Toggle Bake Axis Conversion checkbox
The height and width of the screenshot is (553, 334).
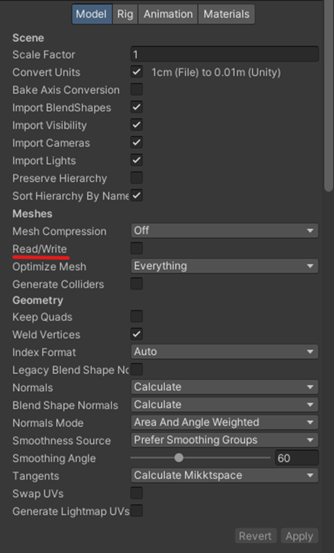137,89
